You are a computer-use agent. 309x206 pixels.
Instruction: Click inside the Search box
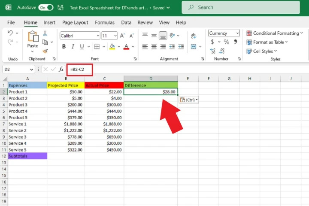(x=240, y=7)
